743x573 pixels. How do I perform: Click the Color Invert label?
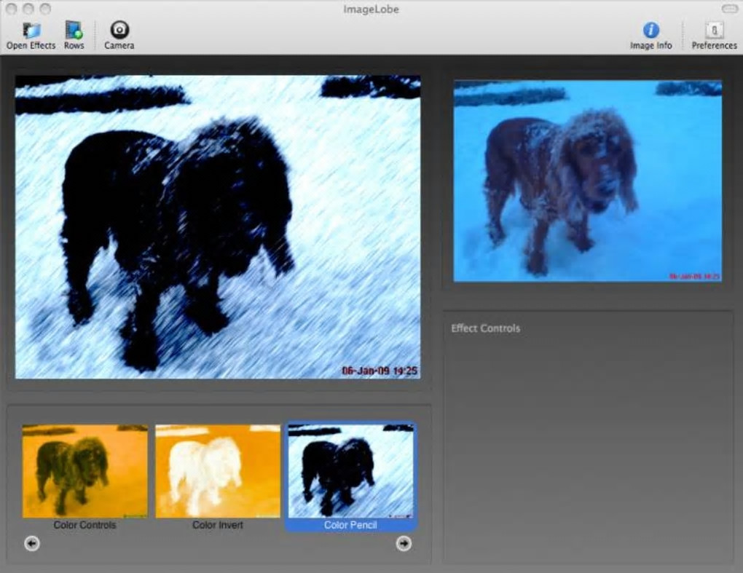(218, 525)
